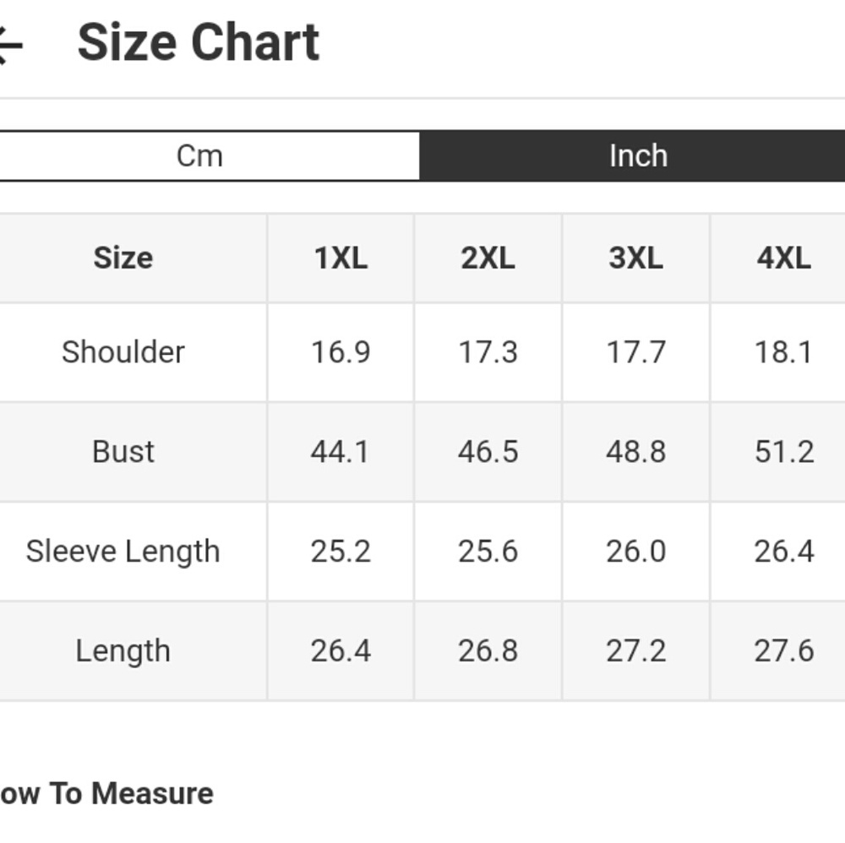Screen dimensions: 845x843
Task: Select the 1XL column header
Action: (x=341, y=258)
